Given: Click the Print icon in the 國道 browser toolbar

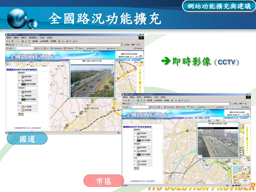Looking at the screenshot, I should pyautogui.click(x=67, y=41).
